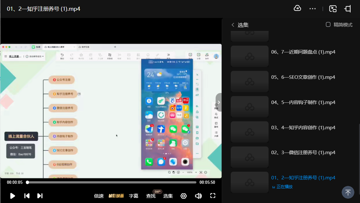Enter fullscreen mode
The image size is (360, 203).
pos(213,196)
